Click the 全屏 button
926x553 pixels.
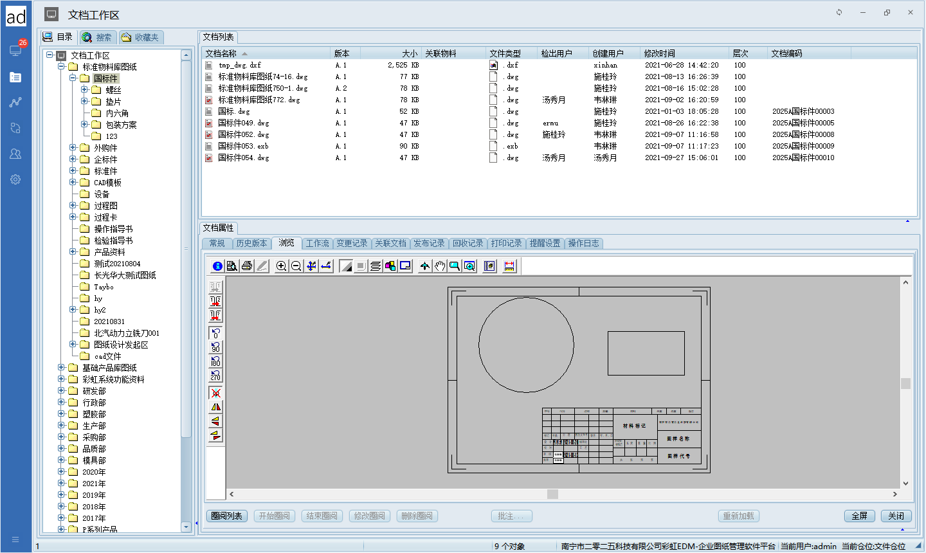pyautogui.click(x=860, y=516)
